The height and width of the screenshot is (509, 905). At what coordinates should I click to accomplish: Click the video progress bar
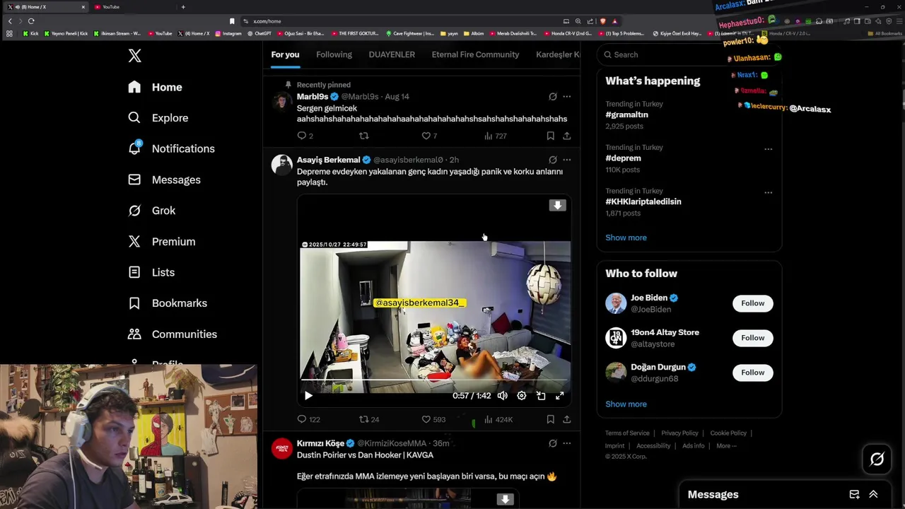435,380
